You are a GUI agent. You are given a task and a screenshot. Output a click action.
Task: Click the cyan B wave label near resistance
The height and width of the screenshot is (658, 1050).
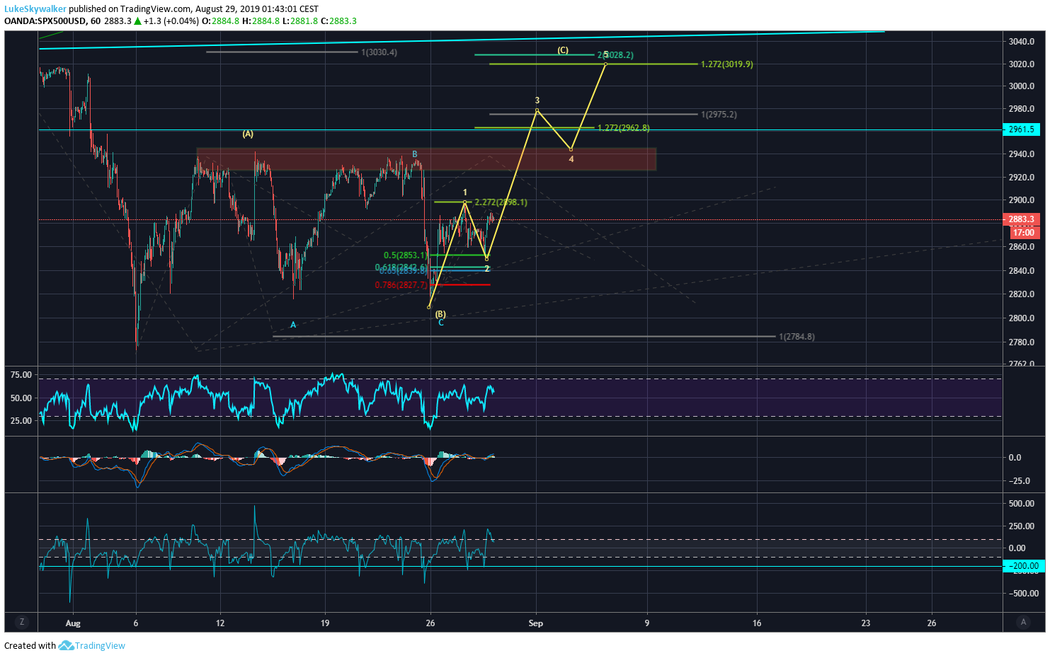[415, 154]
